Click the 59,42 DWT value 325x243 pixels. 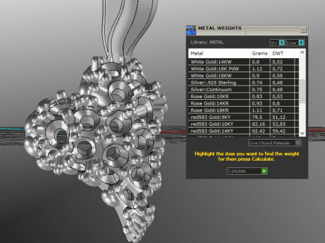279,131
